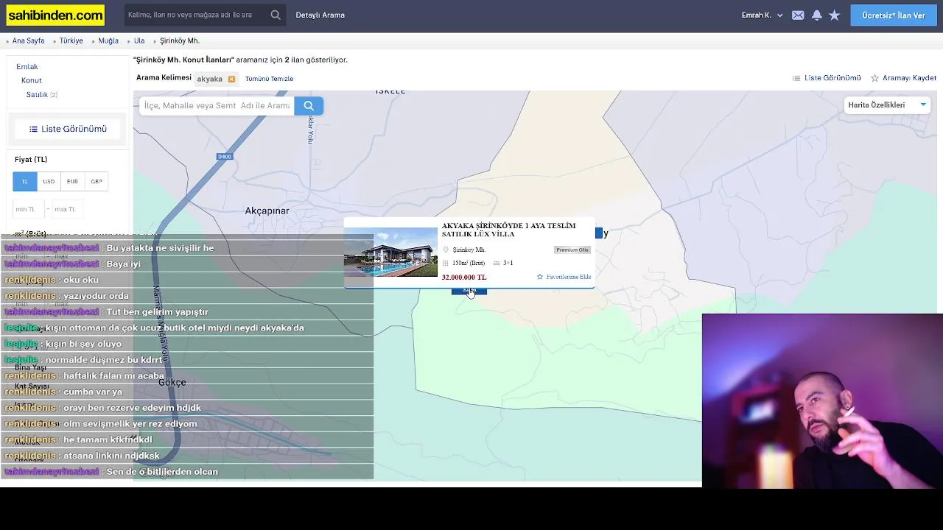Select GBP currency option
The width and height of the screenshot is (943, 530).
[x=97, y=181]
